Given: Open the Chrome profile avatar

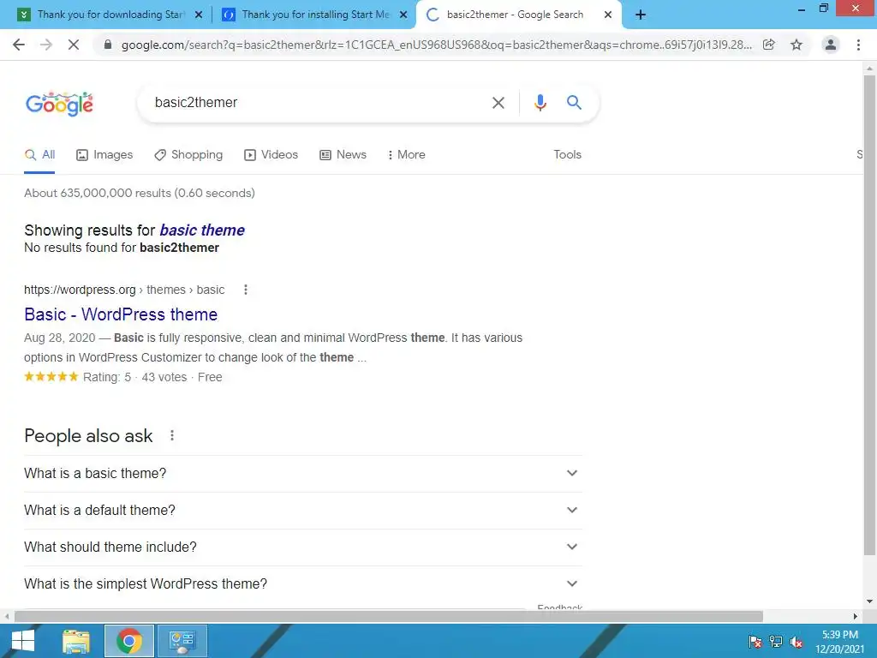Looking at the screenshot, I should pyautogui.click(x=831, y=45).
